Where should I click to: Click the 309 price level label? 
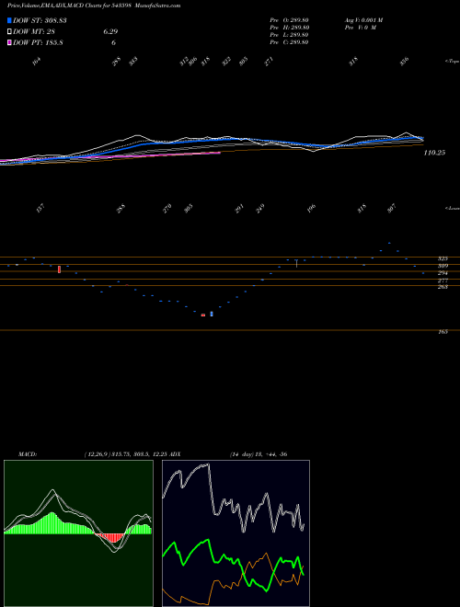[443, 266]
